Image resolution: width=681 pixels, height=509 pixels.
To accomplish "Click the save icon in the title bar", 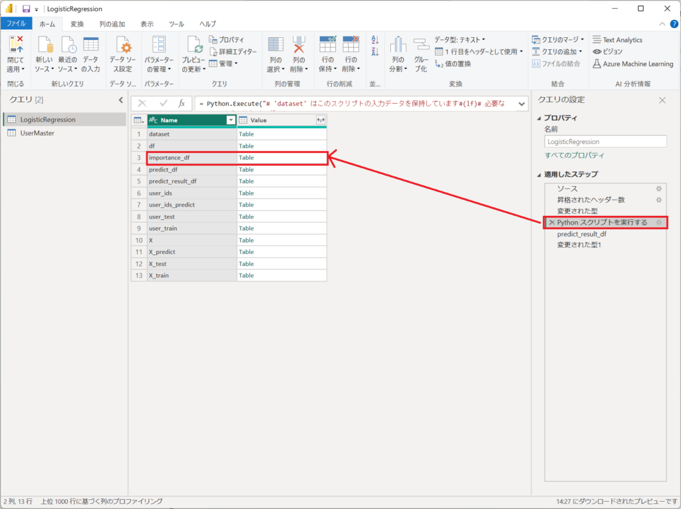I will tap(26, 9).
